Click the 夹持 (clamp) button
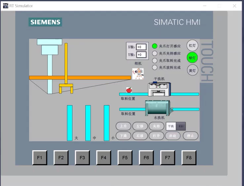Image resolution: width=244 pixels, height=186 pixels. tap(156, 126)
